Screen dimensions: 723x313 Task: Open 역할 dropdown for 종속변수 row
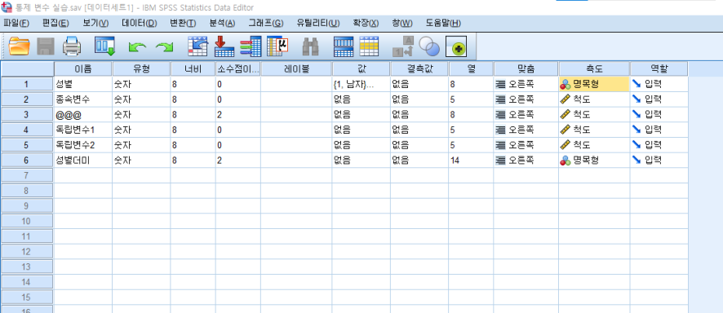659,99
